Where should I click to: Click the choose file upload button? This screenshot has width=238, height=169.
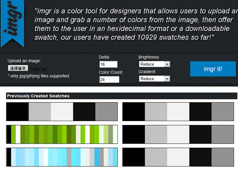pos(17,68)
